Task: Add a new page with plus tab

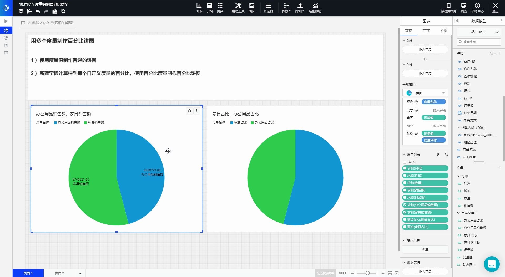Action: (80, 273)
